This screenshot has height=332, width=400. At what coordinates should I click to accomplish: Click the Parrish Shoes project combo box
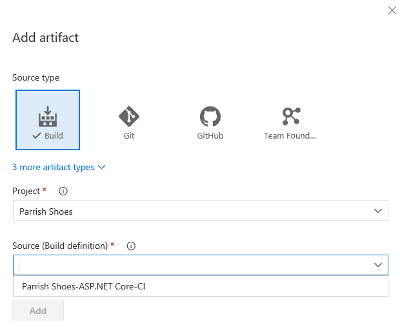point(194,211)
